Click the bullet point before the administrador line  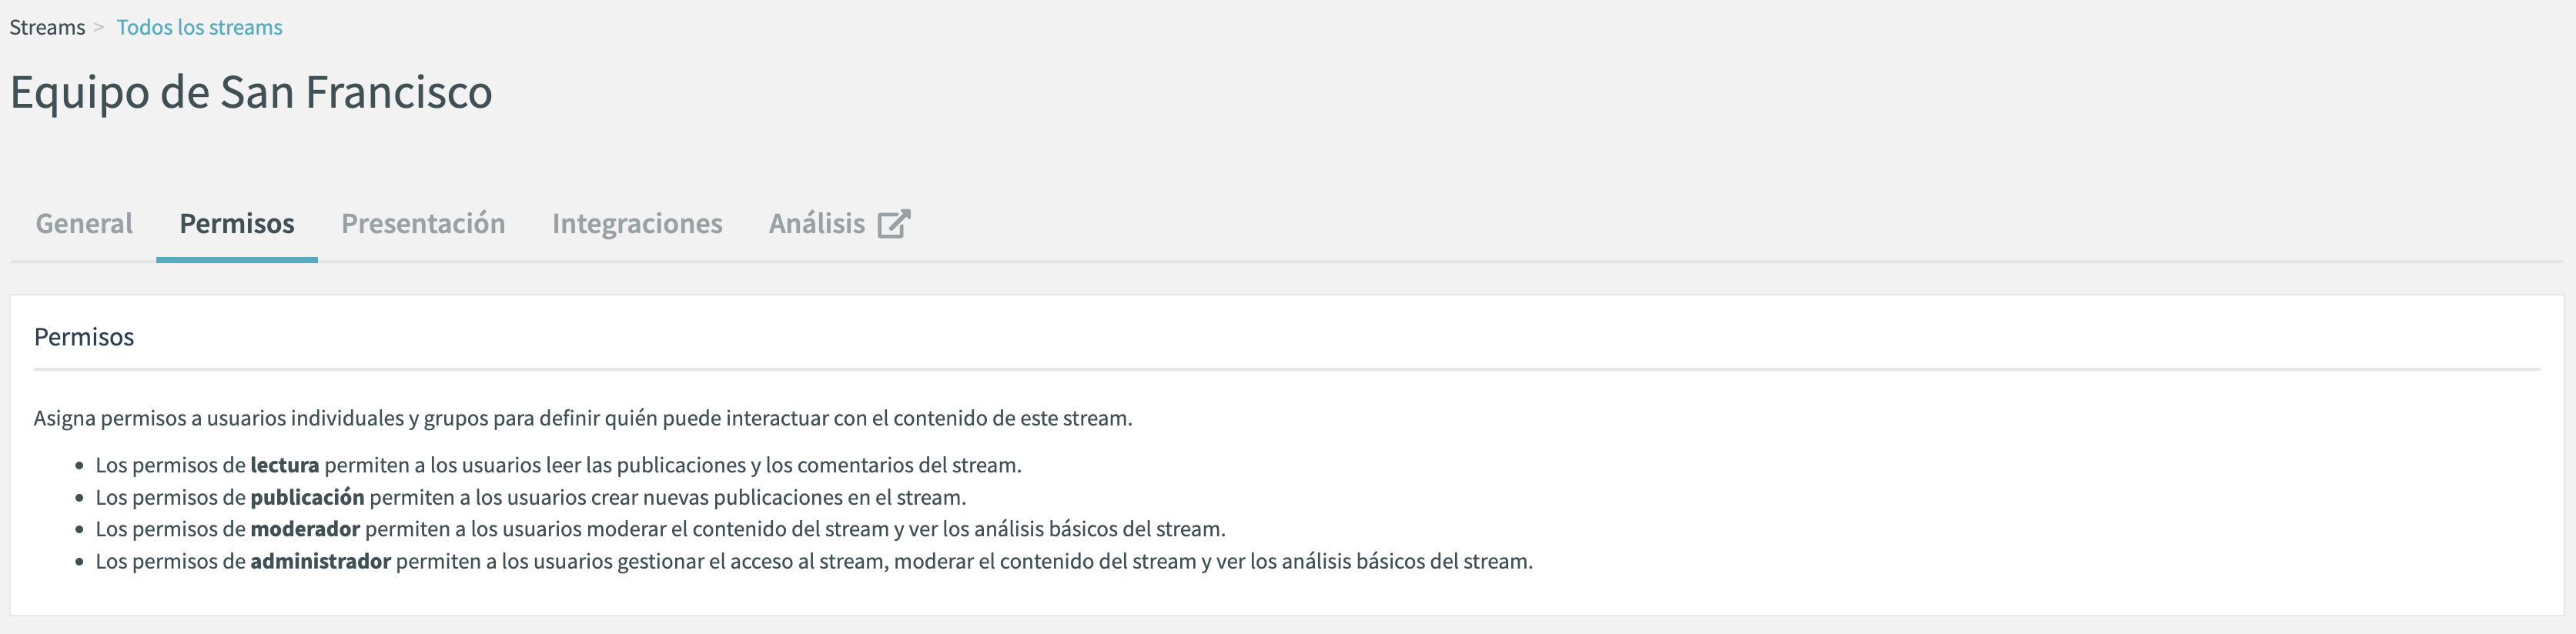(80, 563)
